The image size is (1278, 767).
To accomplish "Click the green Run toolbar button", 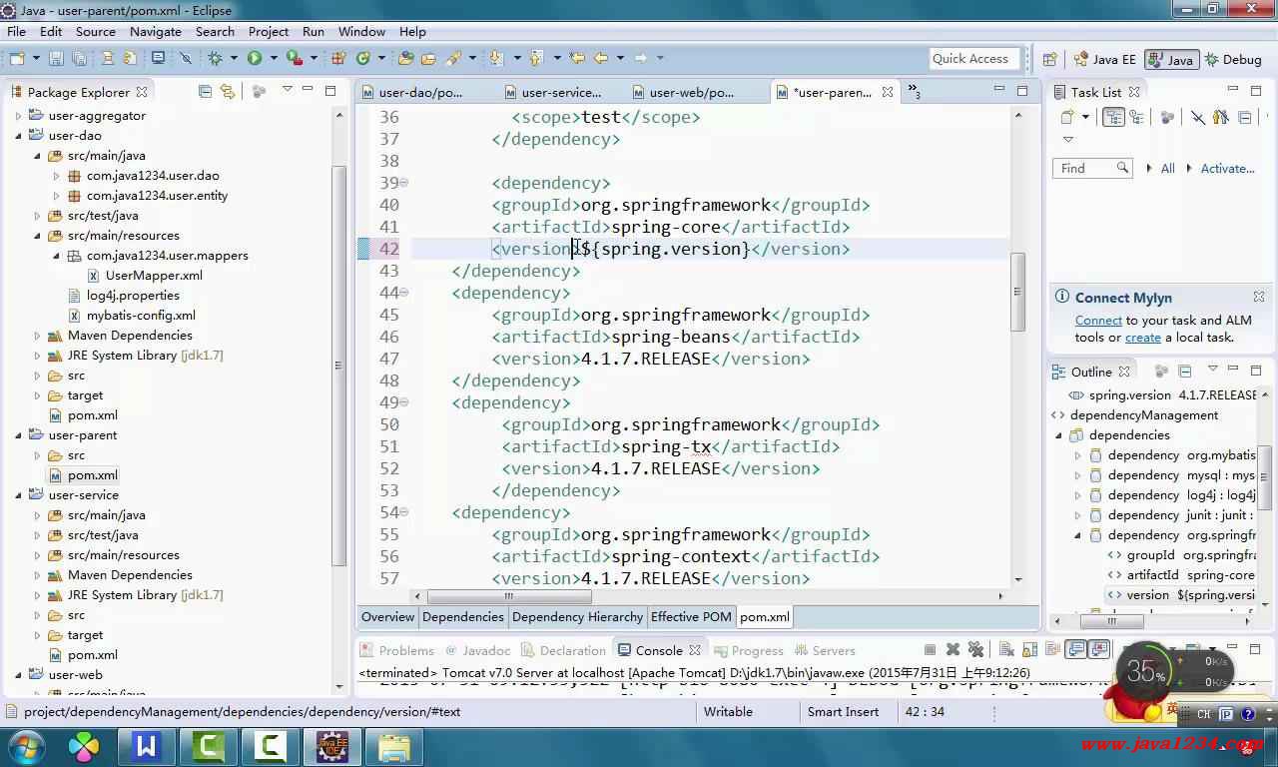I will pos(255,59).
